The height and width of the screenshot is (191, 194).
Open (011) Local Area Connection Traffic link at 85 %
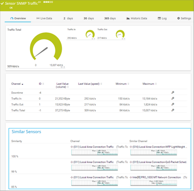coord(94,177)
